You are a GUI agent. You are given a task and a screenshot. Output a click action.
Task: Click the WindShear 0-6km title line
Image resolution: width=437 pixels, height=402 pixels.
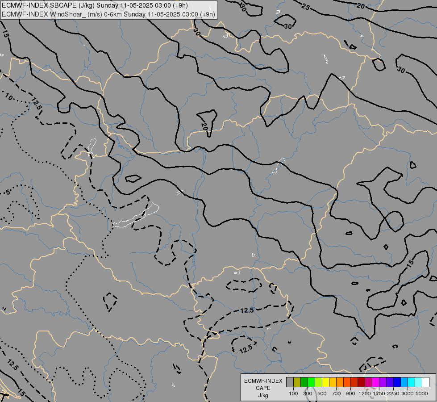108,14
